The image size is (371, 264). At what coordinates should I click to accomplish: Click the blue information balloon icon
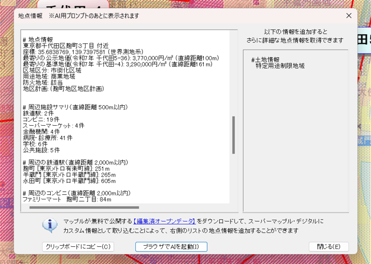[x=50, y=225]
